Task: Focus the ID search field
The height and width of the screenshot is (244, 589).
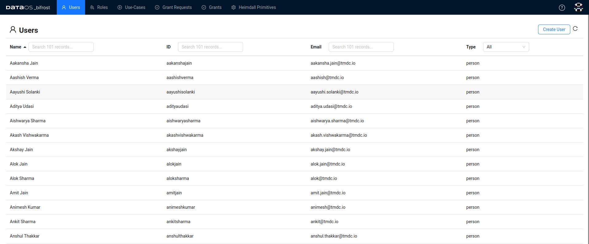Action: [211, 47]
